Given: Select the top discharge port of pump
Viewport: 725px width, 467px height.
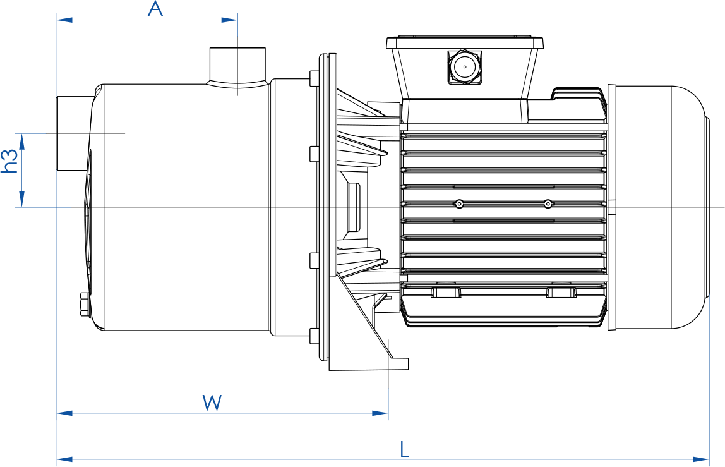Looking at the screenshot, I should 237,63.
